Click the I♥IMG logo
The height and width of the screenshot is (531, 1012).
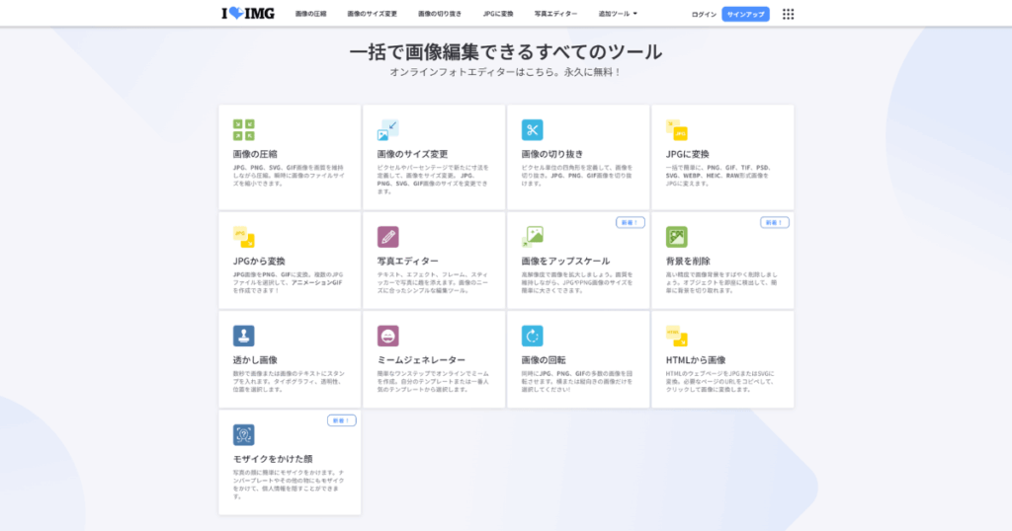pyautogui.click(x=248, y=14)
